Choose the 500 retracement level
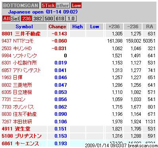158x148 pixels. tap(49, 18)
